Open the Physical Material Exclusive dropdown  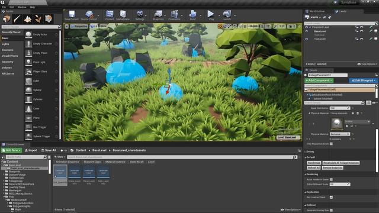pos(340,134)
